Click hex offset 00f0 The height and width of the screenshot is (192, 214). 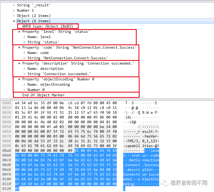(7, 175)
